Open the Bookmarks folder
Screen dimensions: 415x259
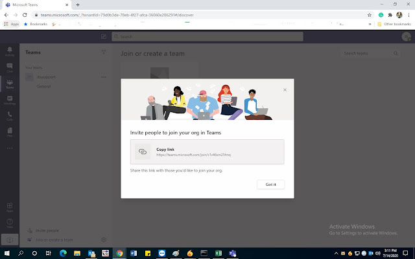[x=36, y=24]
